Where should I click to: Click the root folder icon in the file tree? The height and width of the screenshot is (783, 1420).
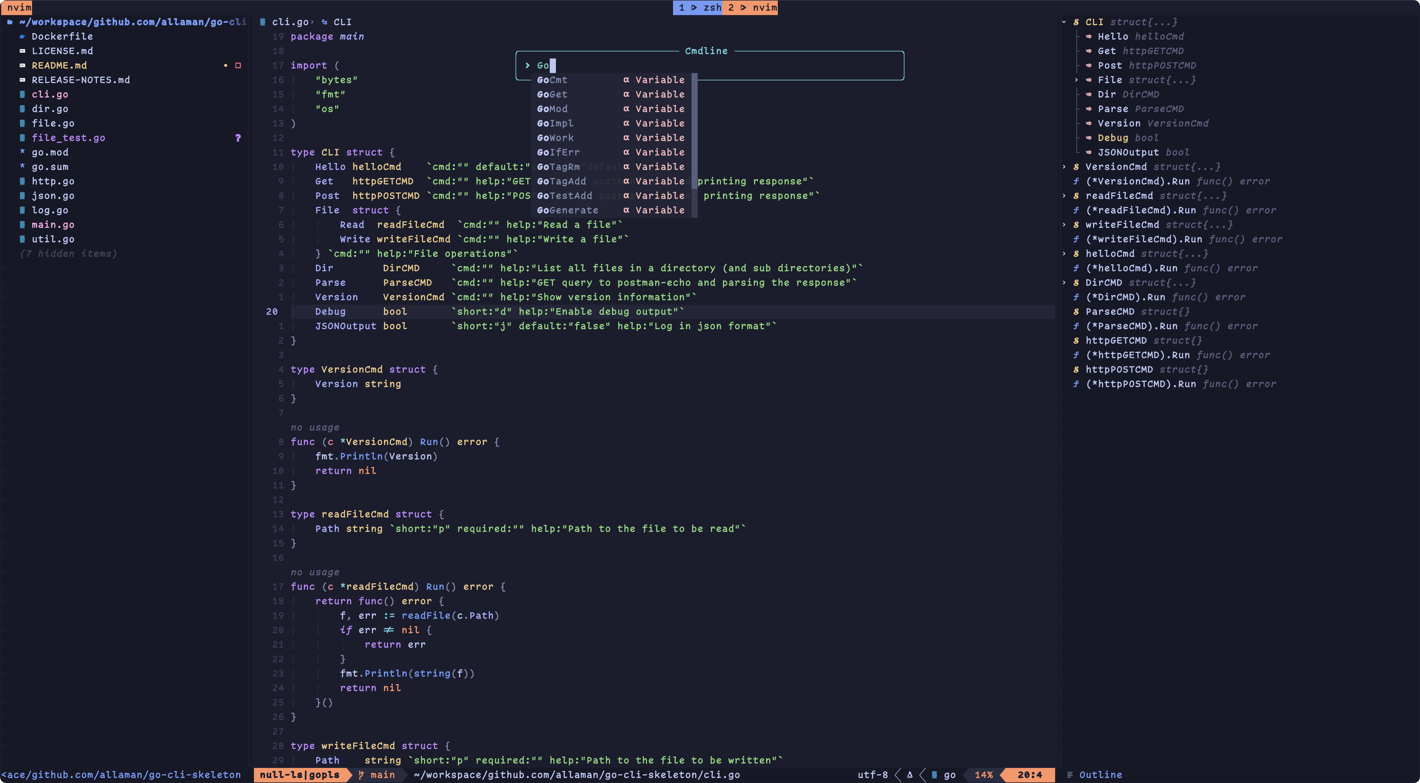[x=10, y=22]
